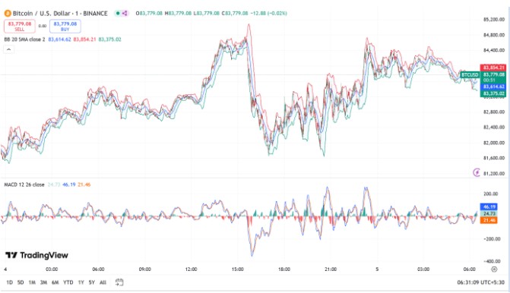Viewport: 510px width, 293px height.
Task: Select the 1D time range
Action: (x=9, y=282)
